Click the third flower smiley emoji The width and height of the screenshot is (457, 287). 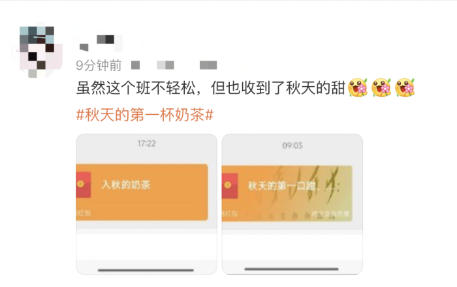pyautogui.click(x=405, y=87)
